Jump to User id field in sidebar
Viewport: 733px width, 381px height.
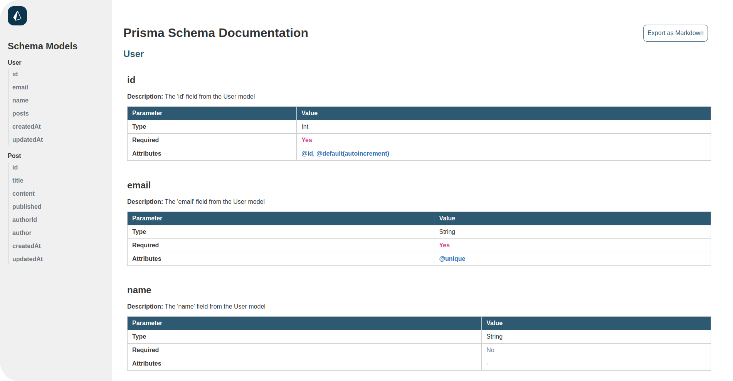click(15, 74)
